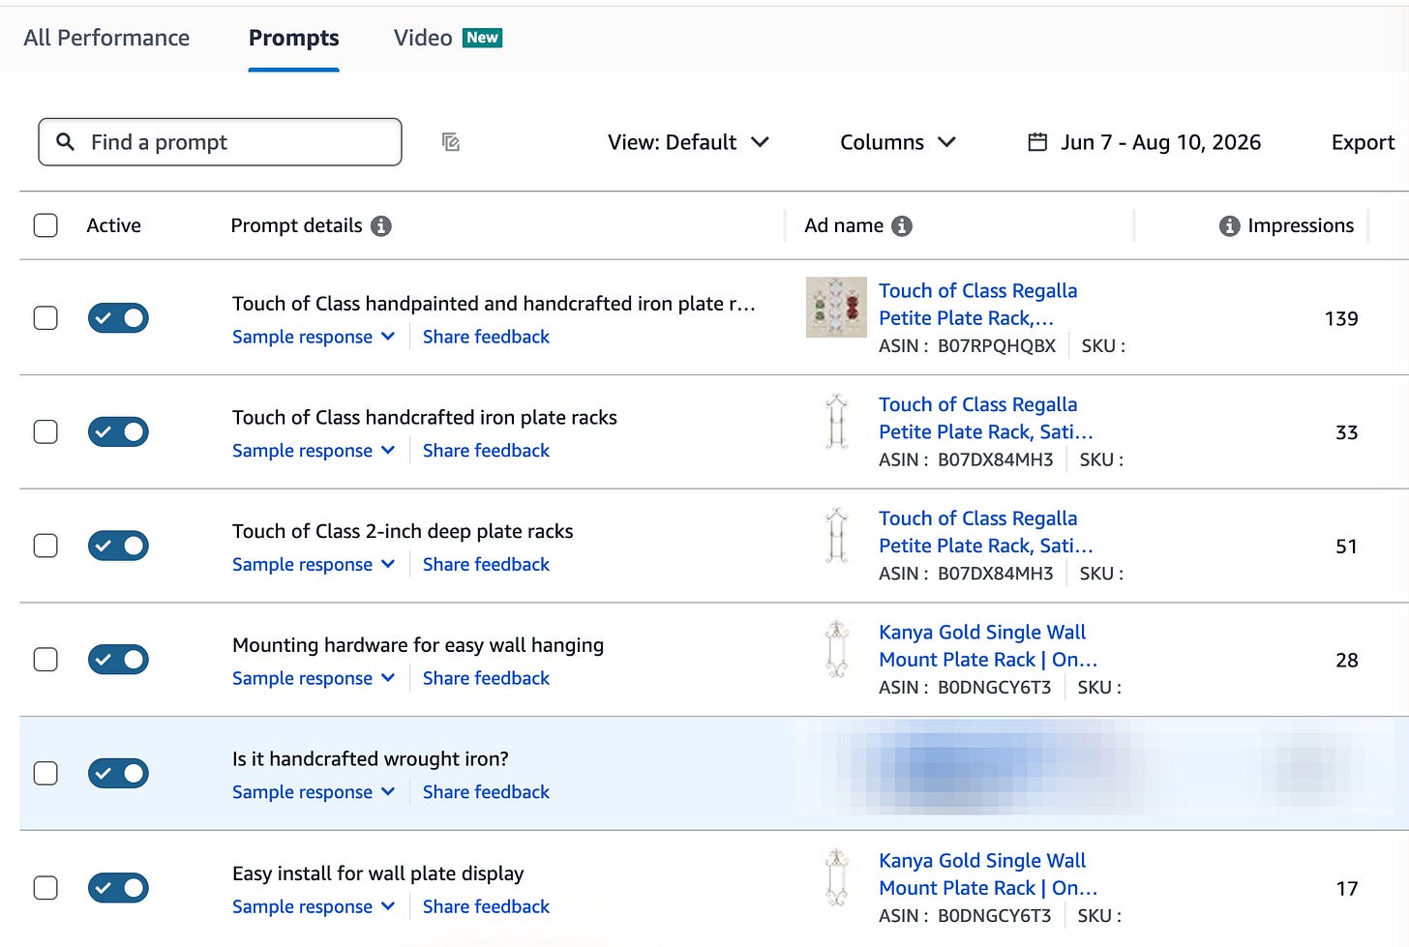
Task: Open the thumbnail in the Mounting hardware row
Action: point(836,649)
